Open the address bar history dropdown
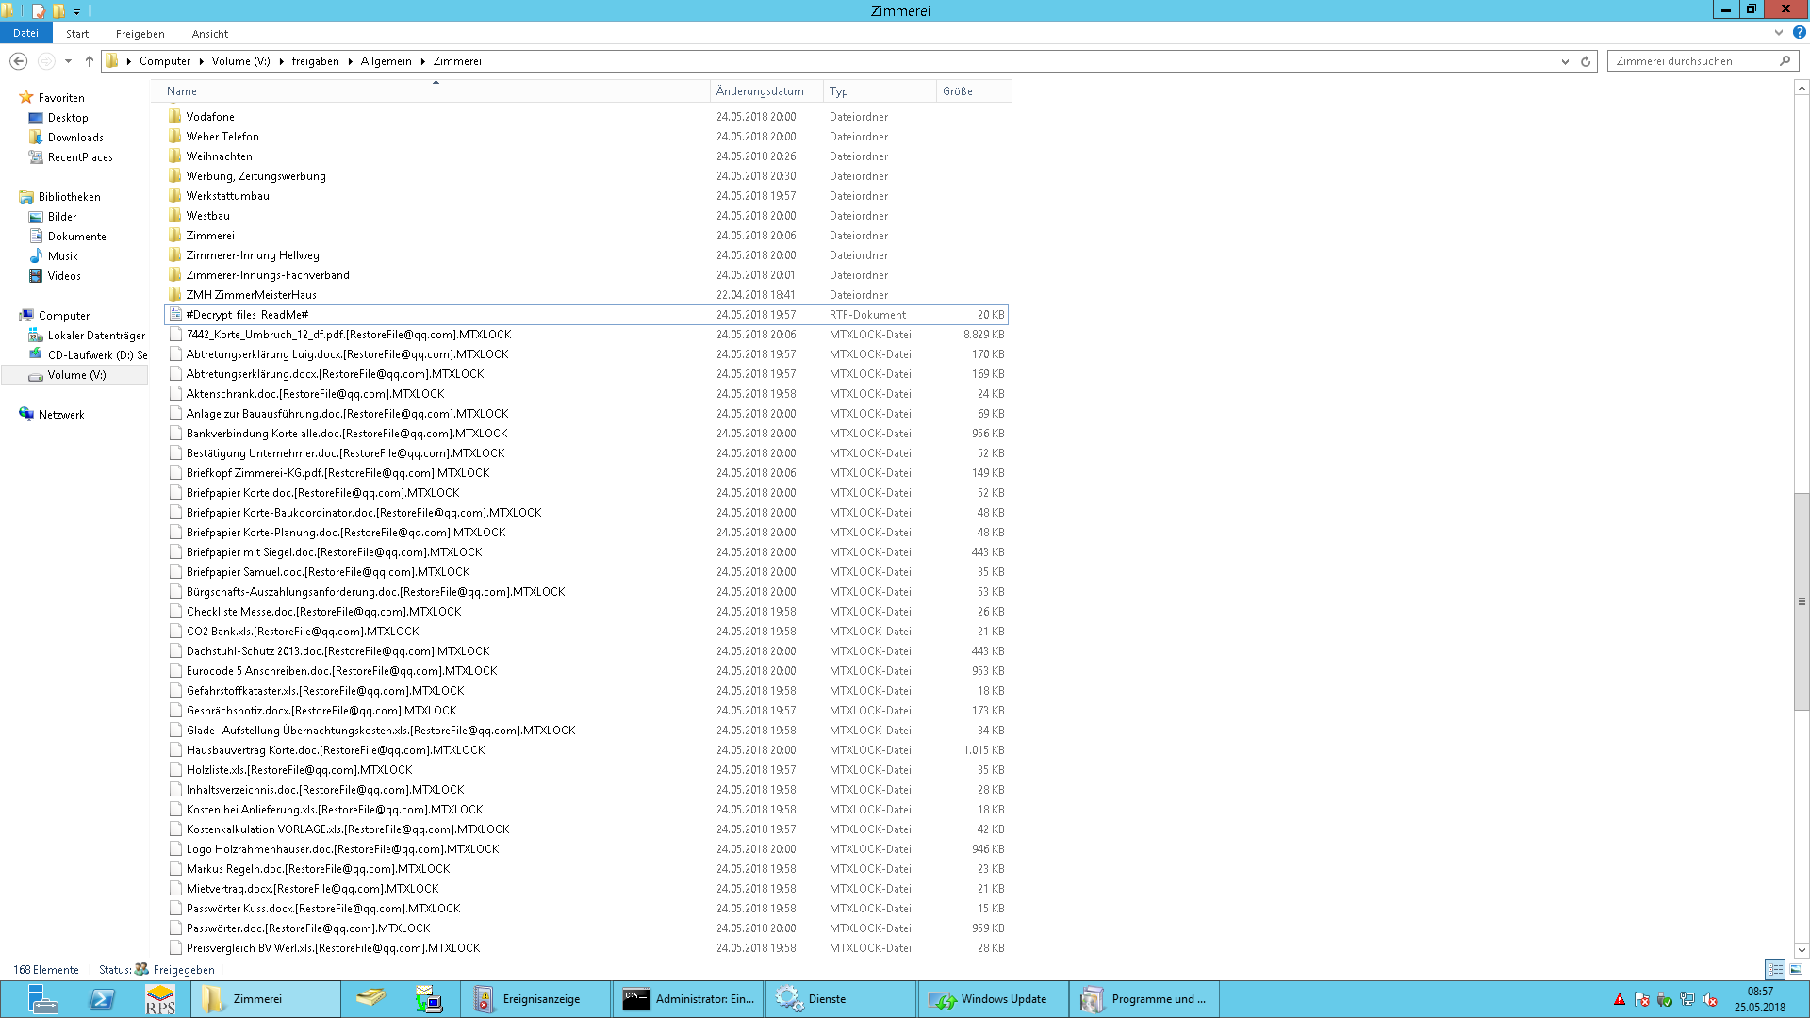Image resolution: width=1810 pixels, height=1018 pixels. [x=1565, y=61]
